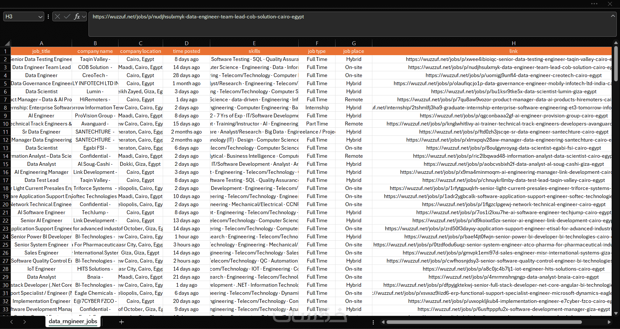
Task: Click into the formula bar URL text
Action: pos(198,16)
